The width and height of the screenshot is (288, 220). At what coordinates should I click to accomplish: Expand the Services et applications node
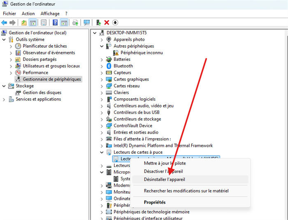pyautogui.click(x=4, y=100)
